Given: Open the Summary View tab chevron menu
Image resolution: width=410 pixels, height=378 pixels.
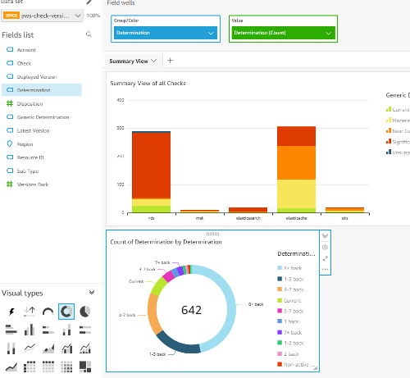Looking at the screenshot, I should [154, 61].
